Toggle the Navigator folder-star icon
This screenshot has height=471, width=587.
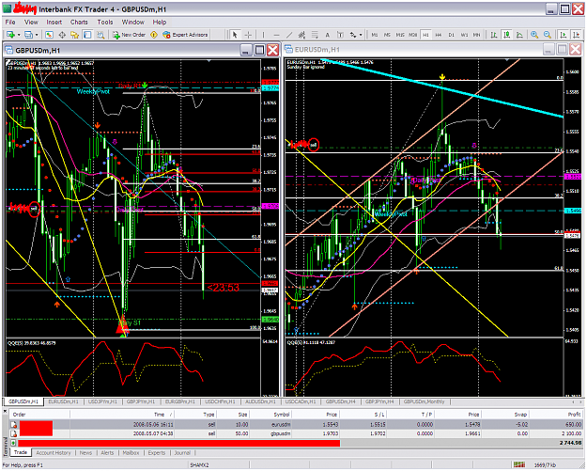tap(75, 35)
